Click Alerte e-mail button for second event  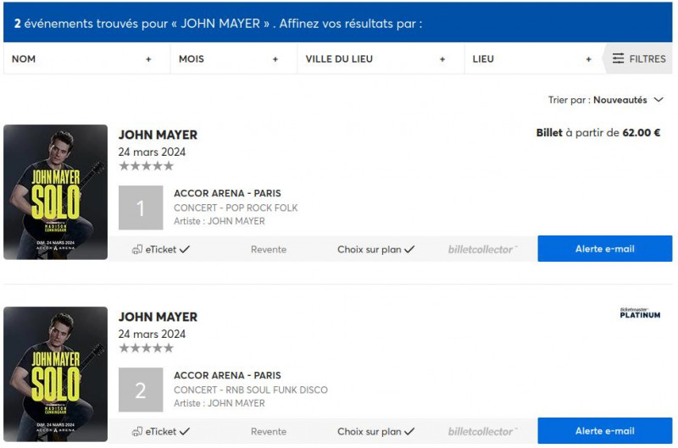point(604,431)
